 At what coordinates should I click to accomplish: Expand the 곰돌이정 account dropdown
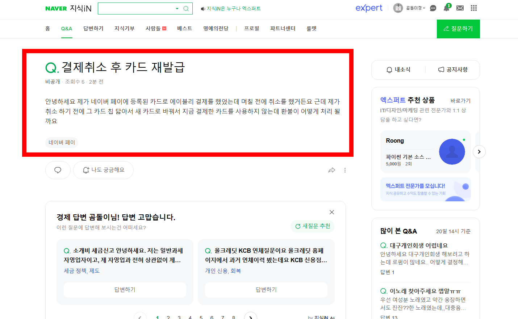(415, 8)
